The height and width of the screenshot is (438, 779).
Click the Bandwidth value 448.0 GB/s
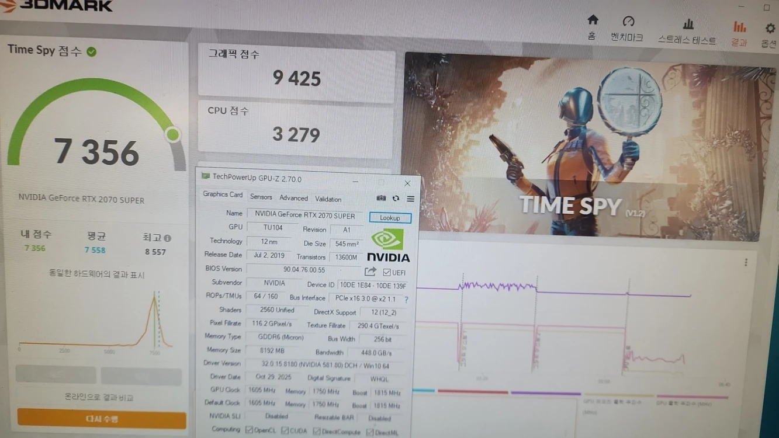(376, 353)
